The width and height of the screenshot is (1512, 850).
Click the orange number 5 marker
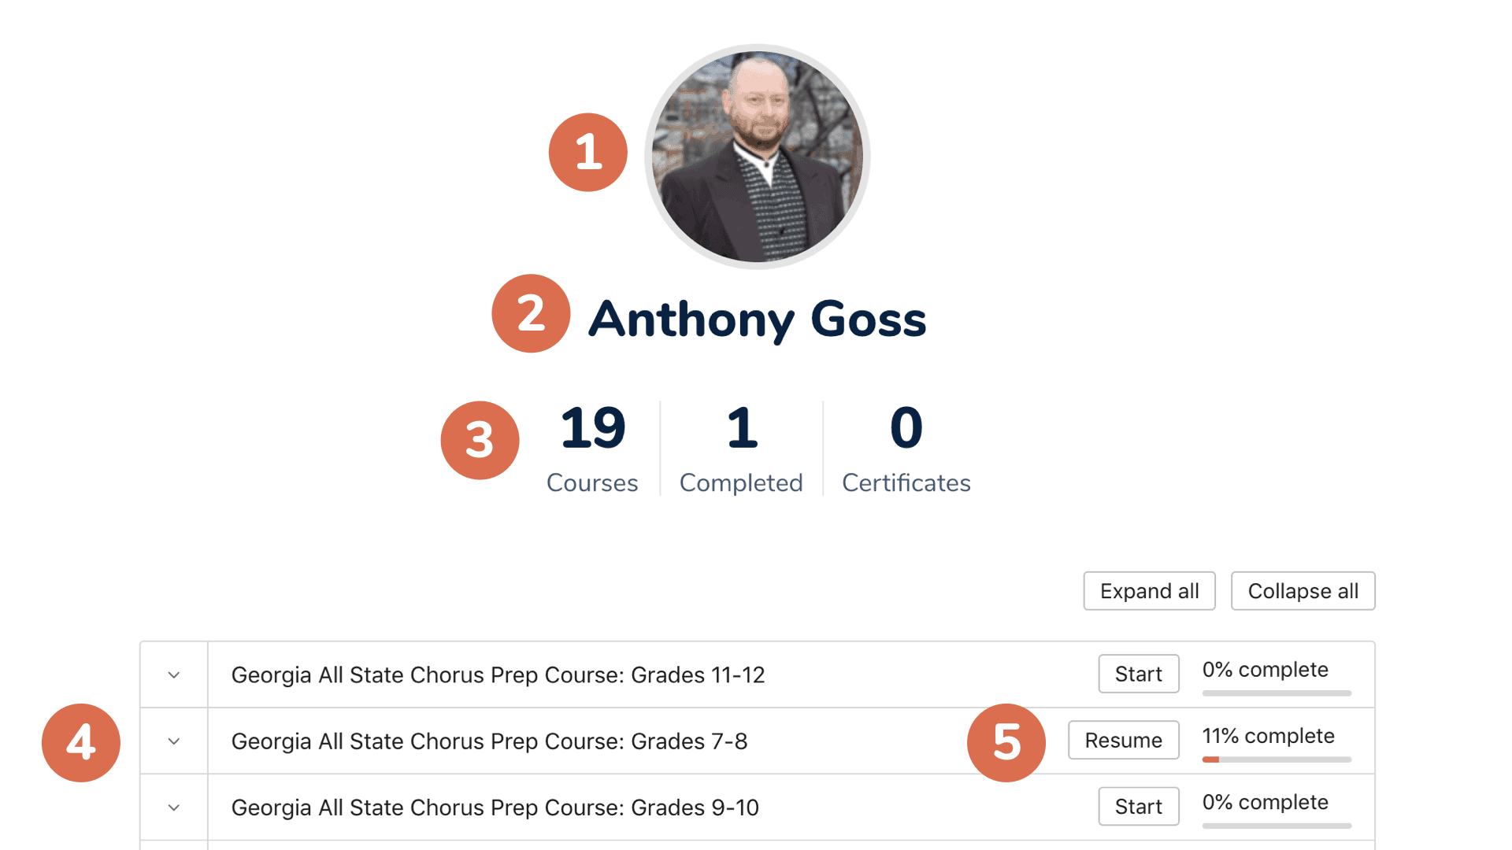[x=1006, y=742]
